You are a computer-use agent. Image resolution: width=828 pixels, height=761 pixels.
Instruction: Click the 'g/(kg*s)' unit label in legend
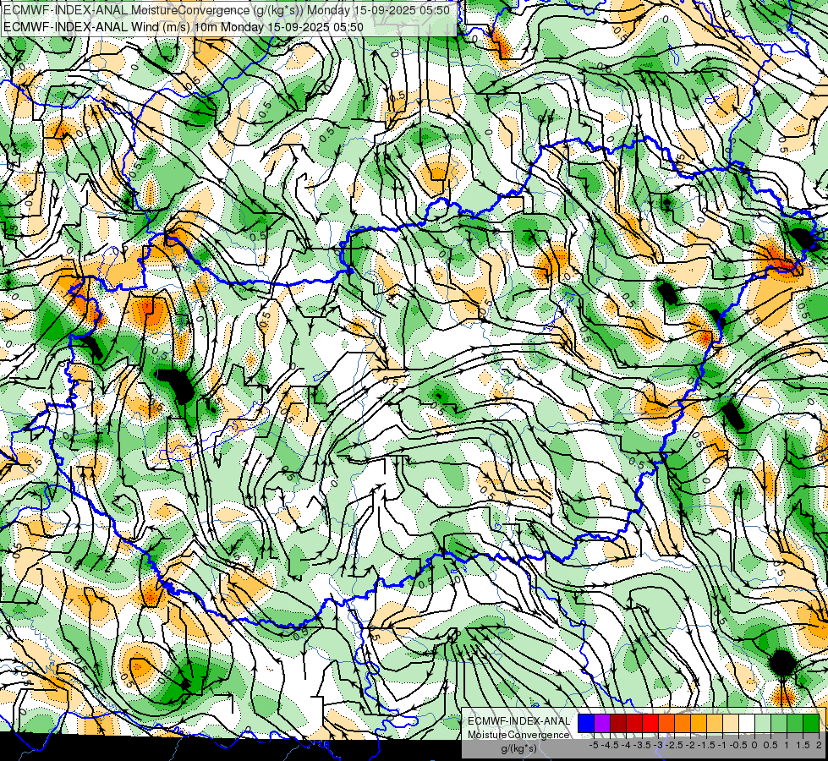519,749
